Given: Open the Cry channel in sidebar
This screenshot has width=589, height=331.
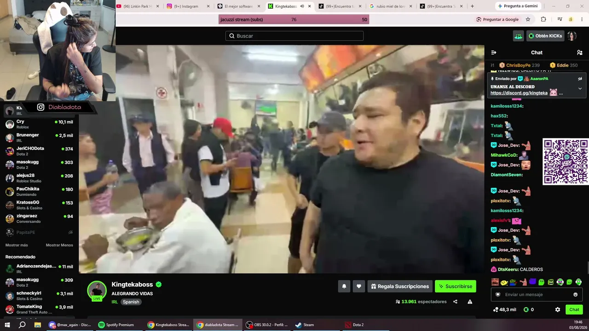Looking at the screenshot, I should click(x=39, y=124).
